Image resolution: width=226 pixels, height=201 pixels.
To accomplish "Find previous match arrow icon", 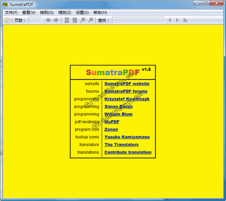I will pos(169,20).
